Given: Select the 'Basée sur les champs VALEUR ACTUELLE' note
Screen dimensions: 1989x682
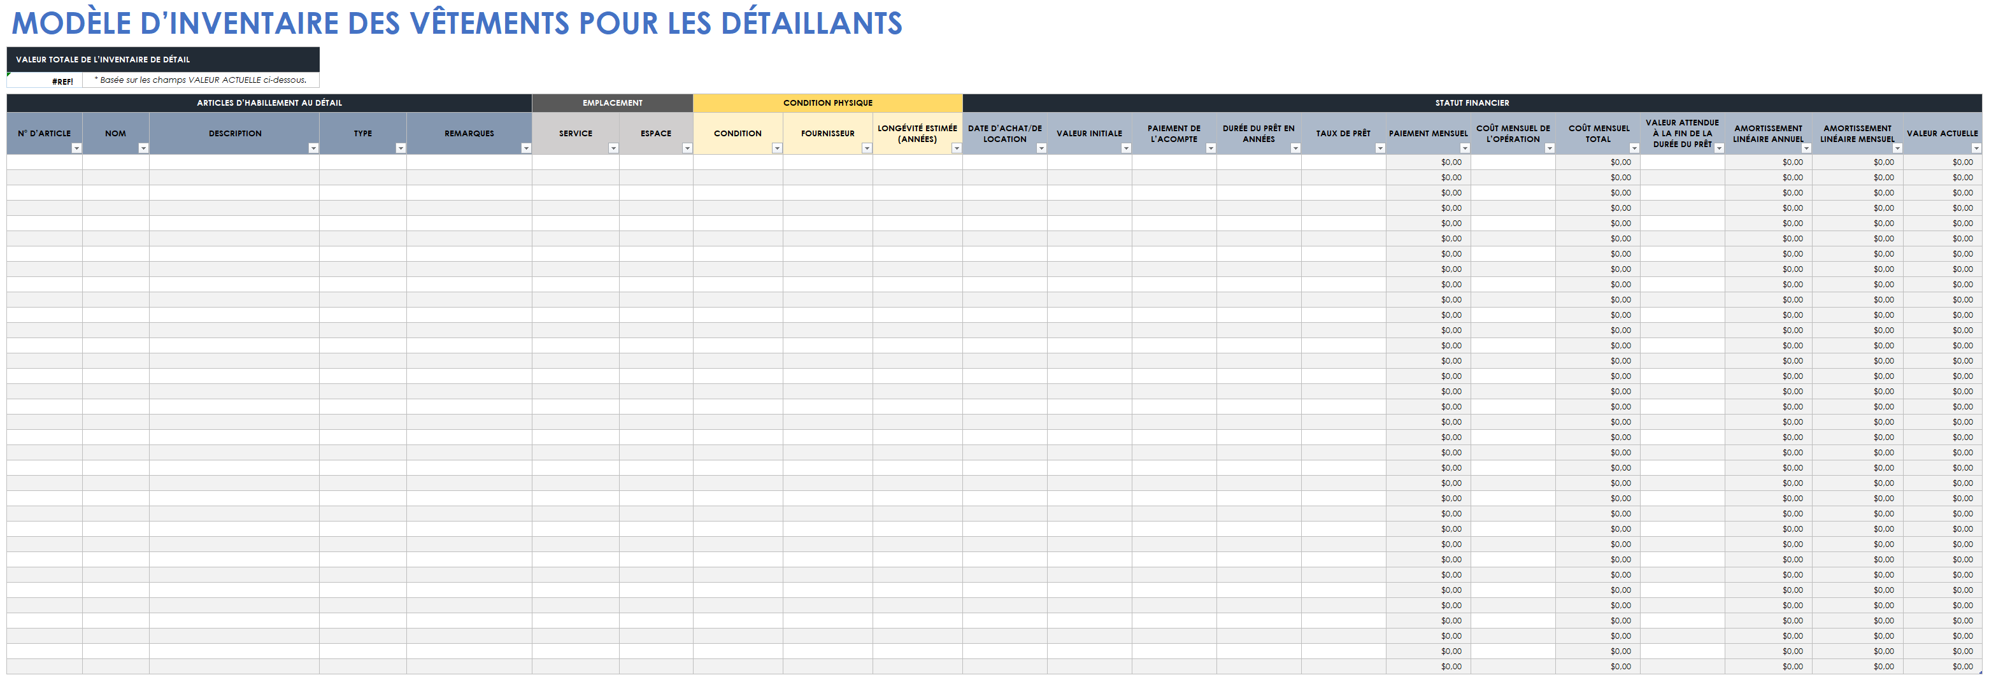Looking at the screenshot, I should [x=201, y=80].
